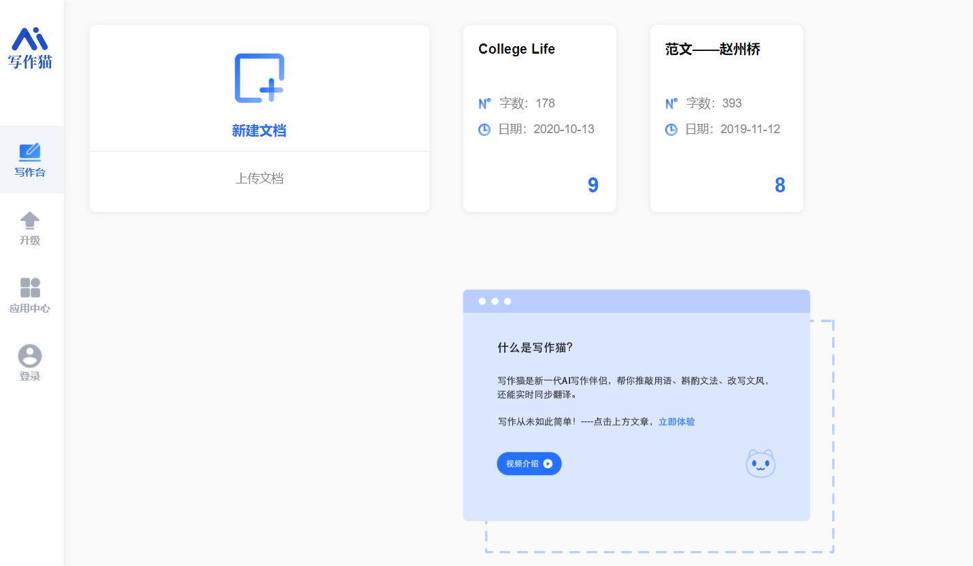
Task: Click the score 9 on College Life
Action: pyautogui.click(x=593, y=185)
